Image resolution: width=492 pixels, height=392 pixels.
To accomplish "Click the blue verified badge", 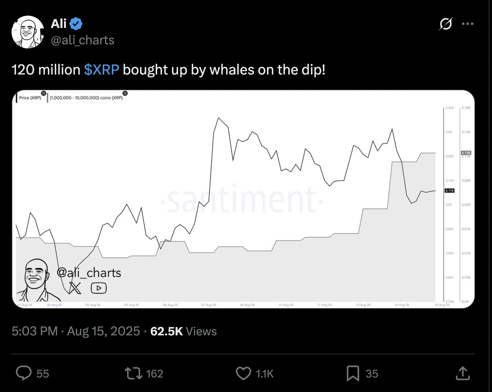I will coord(76,24).
